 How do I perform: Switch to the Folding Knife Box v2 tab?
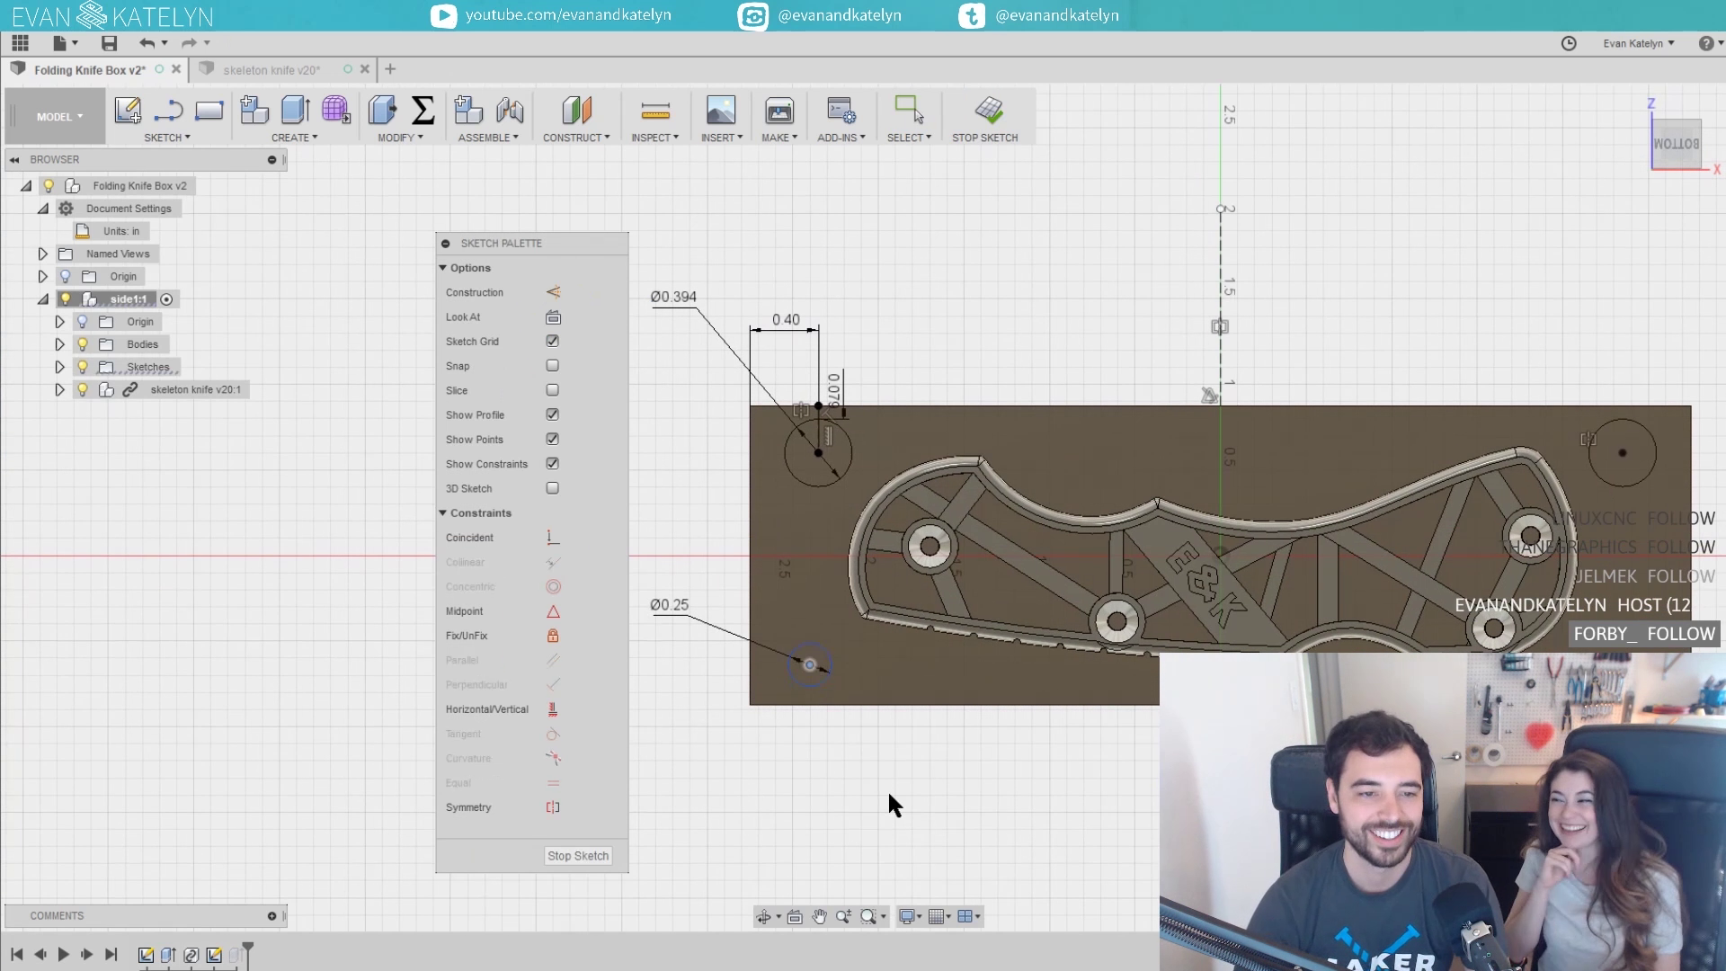coord(90,70)
